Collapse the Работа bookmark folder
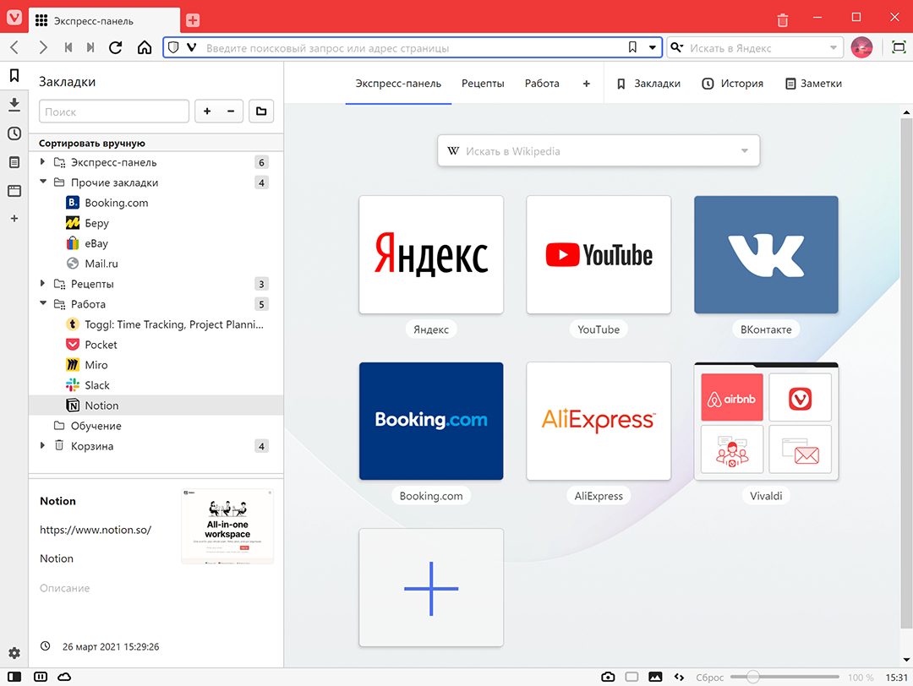913x686 pixels. point(43,303)
